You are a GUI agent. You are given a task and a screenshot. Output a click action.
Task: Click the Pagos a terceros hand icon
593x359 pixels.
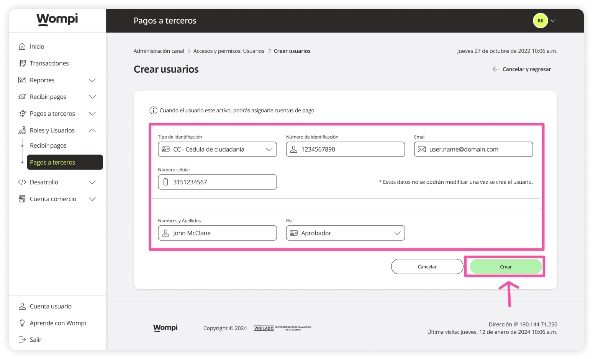[x=23, y=113]
